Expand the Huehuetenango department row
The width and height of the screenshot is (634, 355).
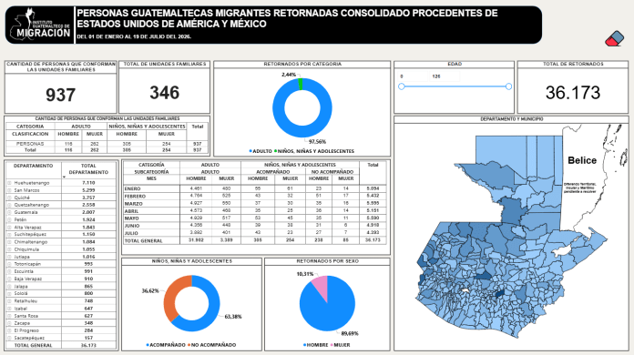point(9,183)
